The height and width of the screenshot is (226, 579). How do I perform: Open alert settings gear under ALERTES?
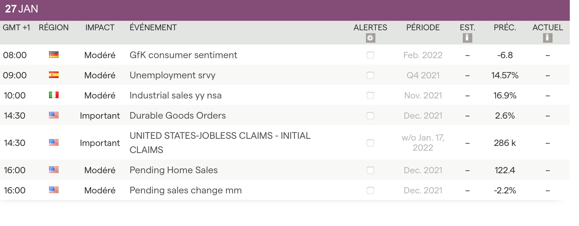click(x=370, y=38)
